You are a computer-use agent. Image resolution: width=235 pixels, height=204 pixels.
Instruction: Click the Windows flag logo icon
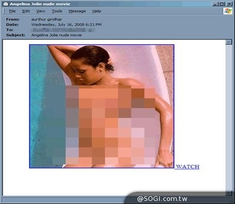228,11
